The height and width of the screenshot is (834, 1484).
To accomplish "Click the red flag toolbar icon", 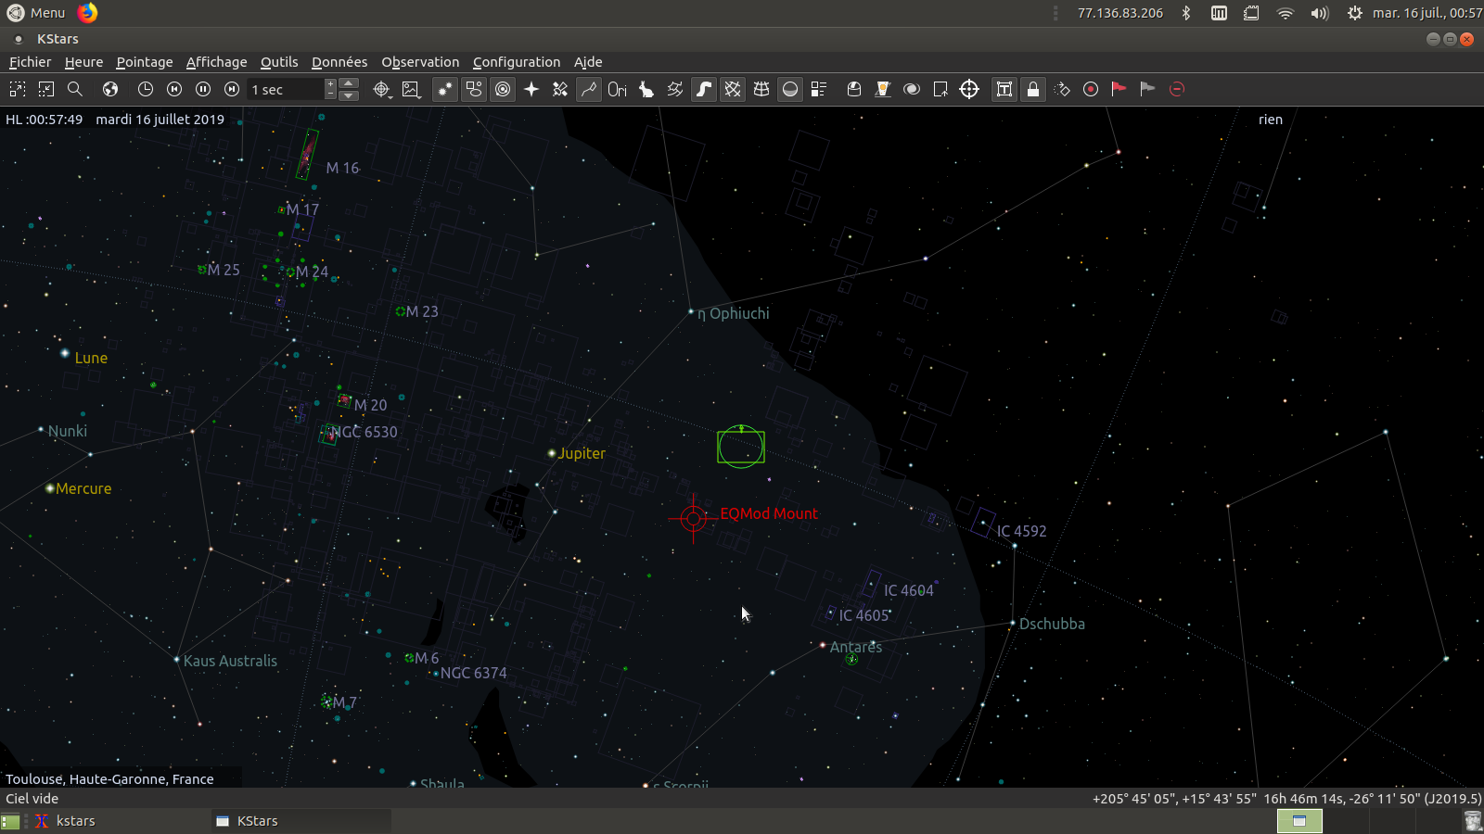I will click(1119, 89).
